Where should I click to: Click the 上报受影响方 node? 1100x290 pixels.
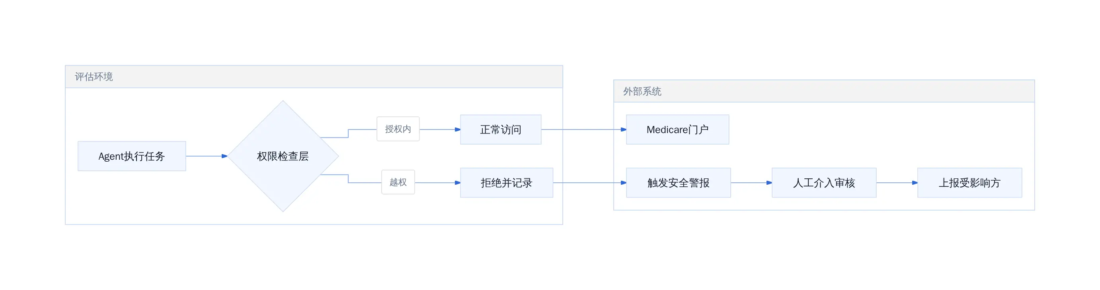(969, 182)
